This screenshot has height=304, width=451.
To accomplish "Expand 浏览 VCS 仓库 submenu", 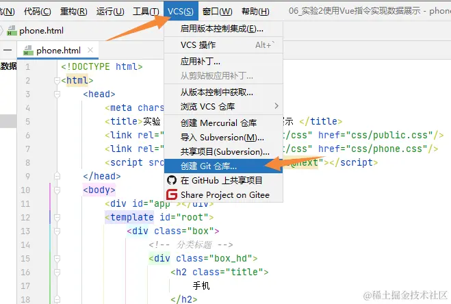I will 224,107.
